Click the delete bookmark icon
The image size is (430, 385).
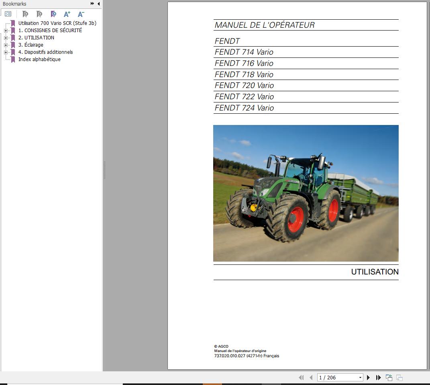click(25, 14)
